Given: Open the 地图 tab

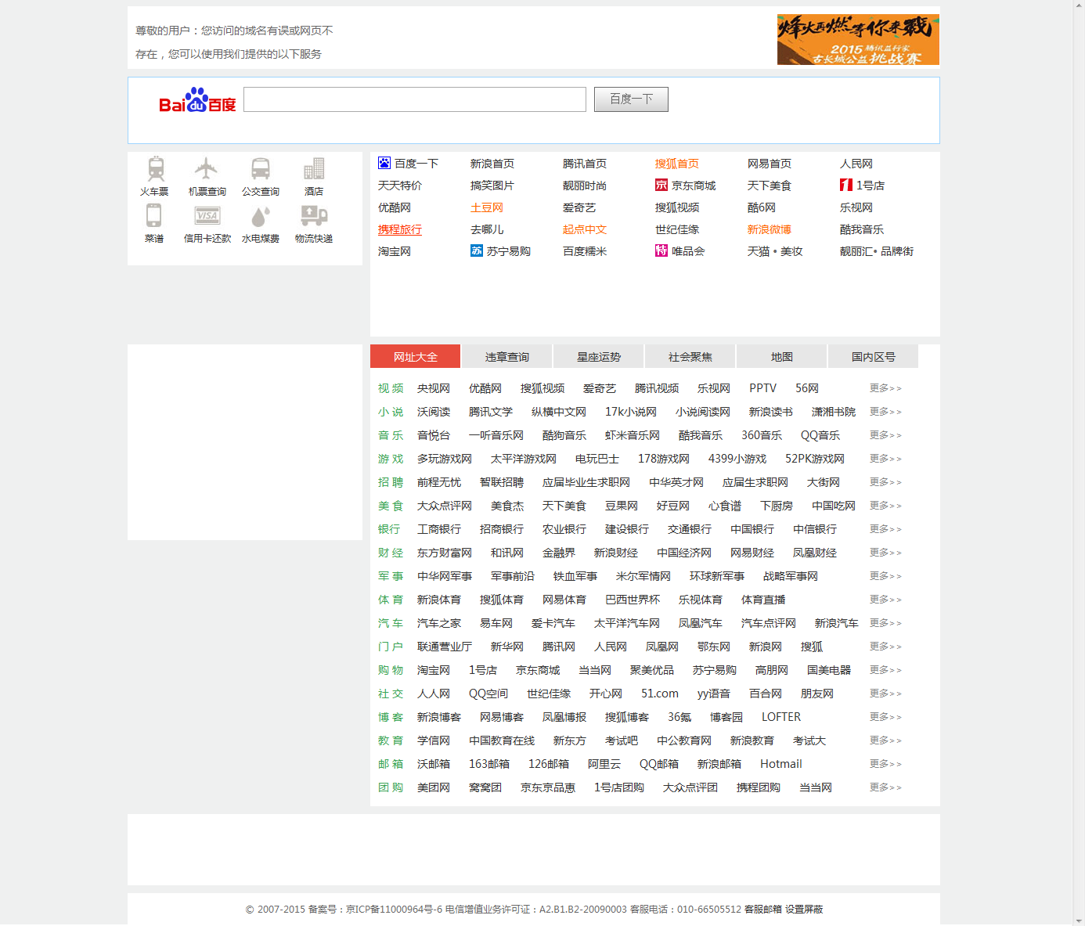Looking at the screenshot, I should pyautogui.click(x=782, y=356).
